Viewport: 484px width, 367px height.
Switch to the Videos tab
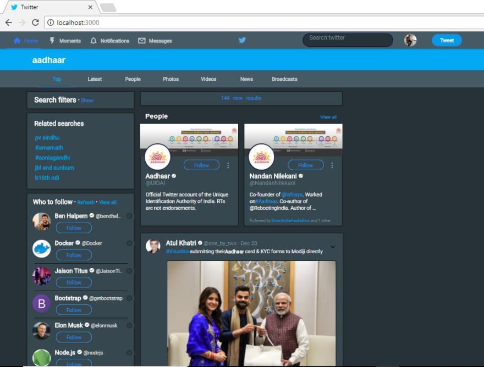pyautogui.click(x=208, y=79)
